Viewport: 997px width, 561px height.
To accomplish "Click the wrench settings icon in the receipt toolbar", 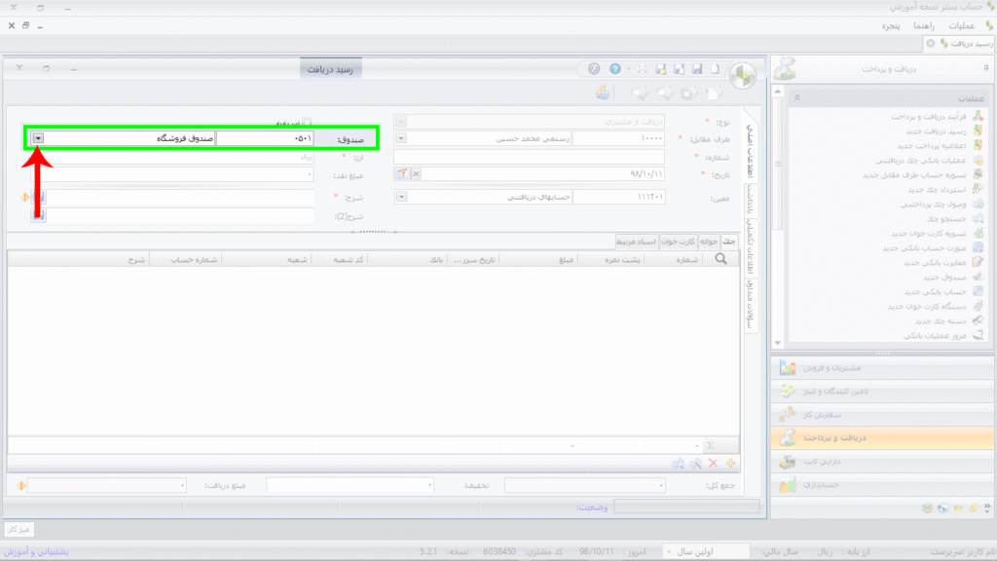I will click(x=594, y=69).
